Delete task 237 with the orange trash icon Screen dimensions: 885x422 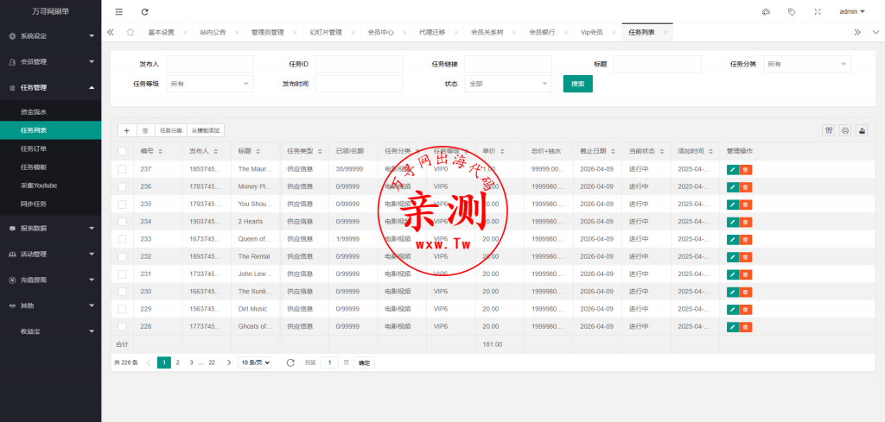(746, 170)
